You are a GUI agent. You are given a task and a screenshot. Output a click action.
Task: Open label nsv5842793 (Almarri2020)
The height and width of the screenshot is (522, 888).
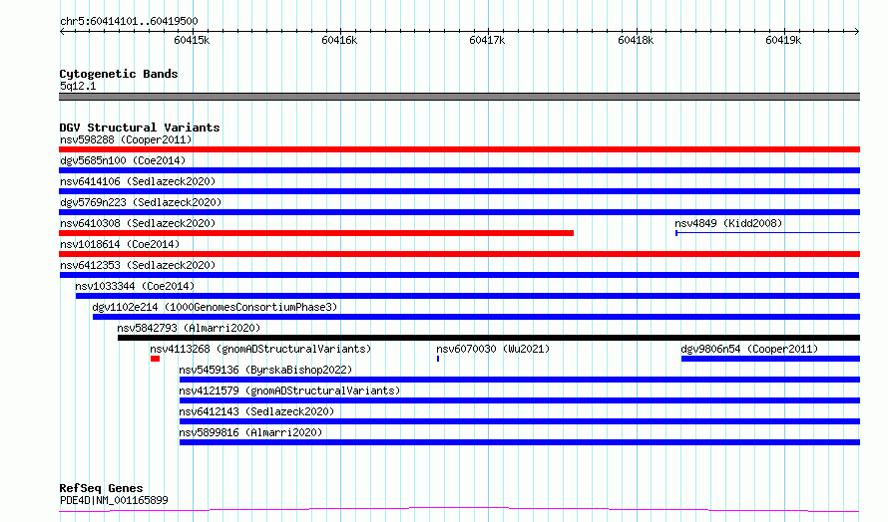(189, 328)
